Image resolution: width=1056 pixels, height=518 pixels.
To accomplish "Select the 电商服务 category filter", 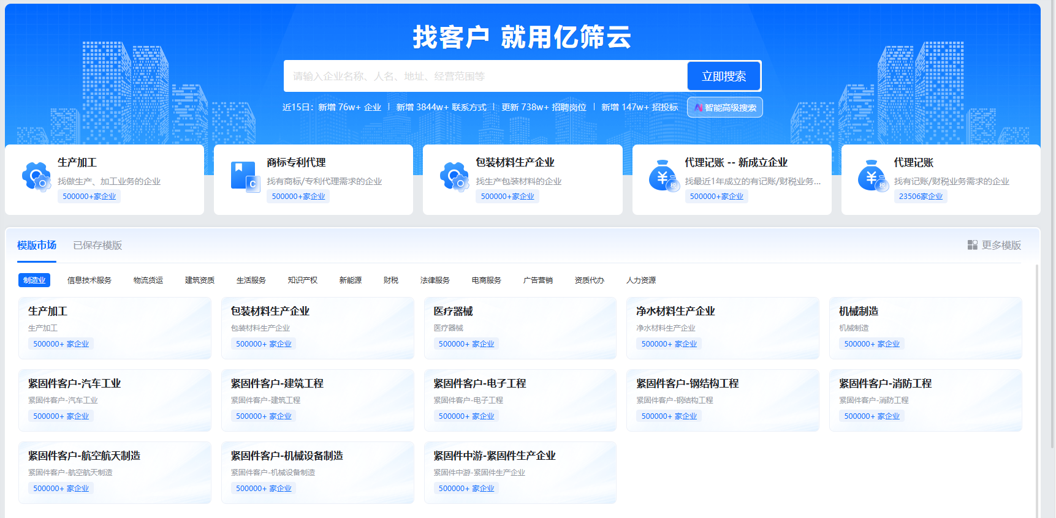I will pos(487,280).
